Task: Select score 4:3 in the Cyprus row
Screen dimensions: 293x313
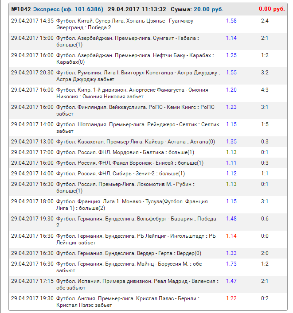Action: (x=265, y=90)
